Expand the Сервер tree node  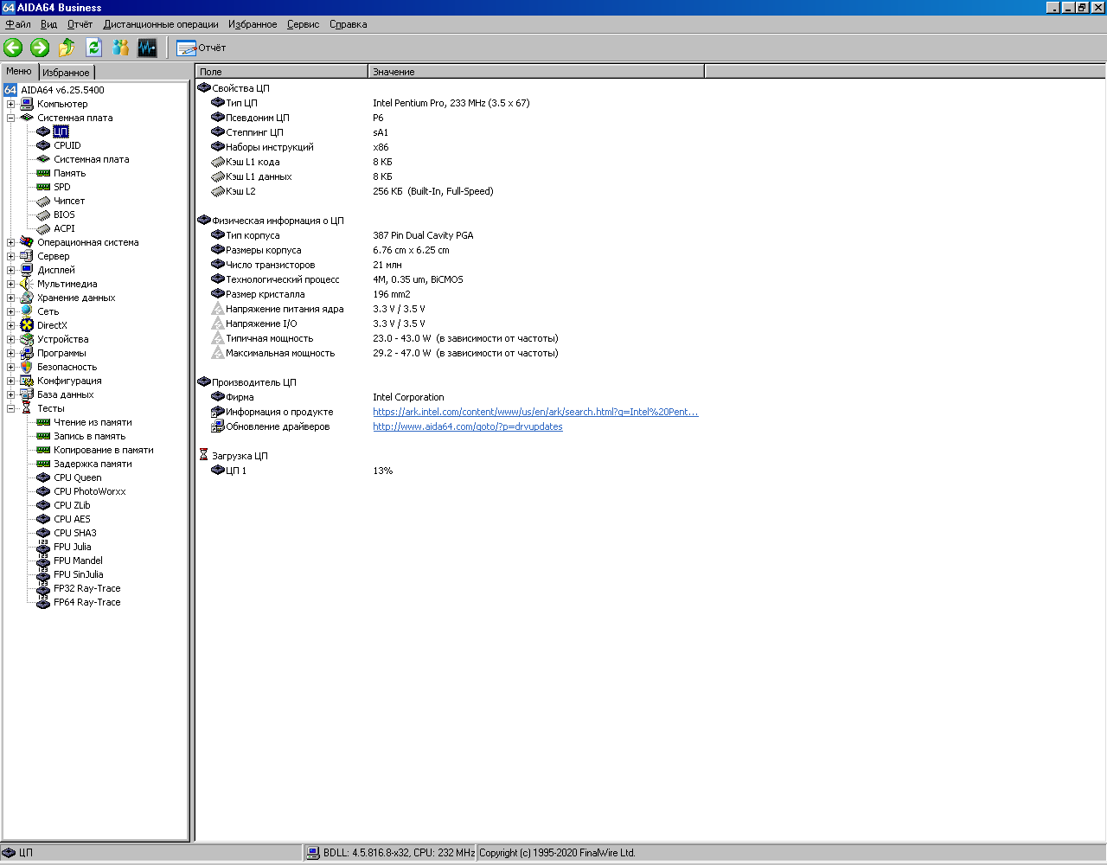pos(11,256)
